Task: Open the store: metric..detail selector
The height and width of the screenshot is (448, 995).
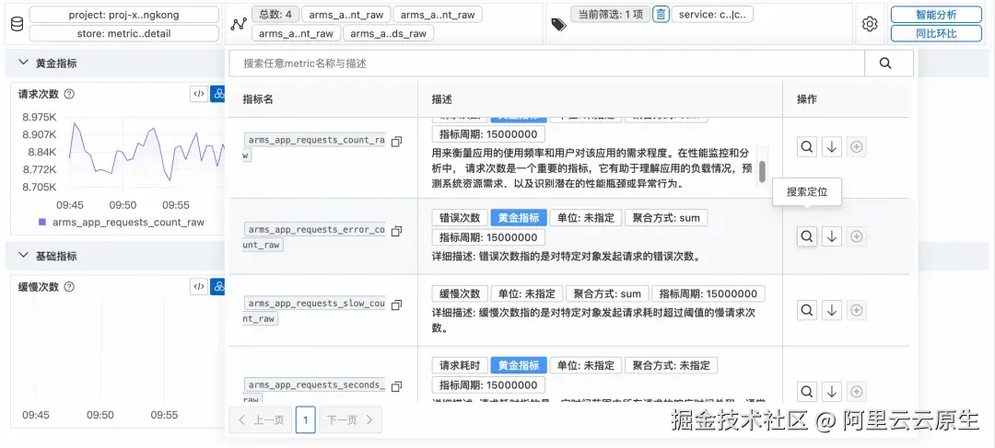Action: (x=123, y=33)
